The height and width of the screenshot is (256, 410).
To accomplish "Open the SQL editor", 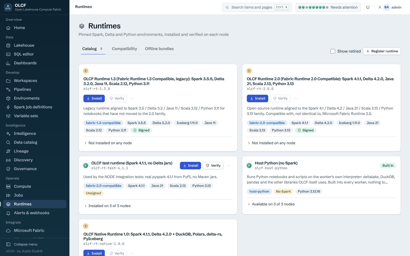I will pos(34,54).
